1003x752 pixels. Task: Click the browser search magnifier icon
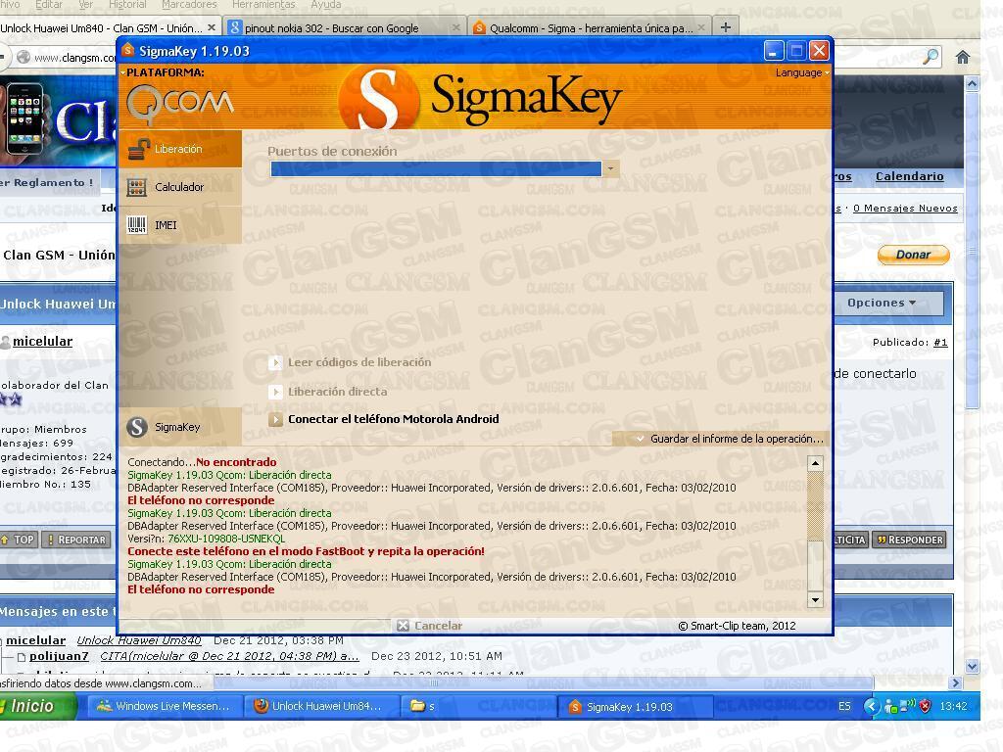(931, 57)
